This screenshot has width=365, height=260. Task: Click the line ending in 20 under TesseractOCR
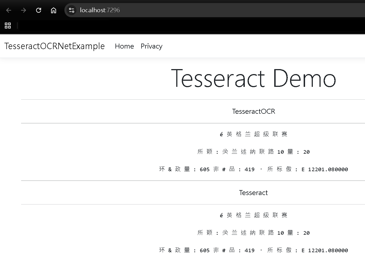(253, 152)
